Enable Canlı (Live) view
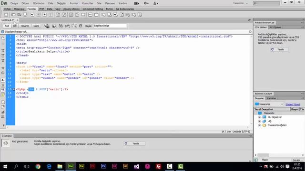Viewport: 305px width, 171px height. 36,26
